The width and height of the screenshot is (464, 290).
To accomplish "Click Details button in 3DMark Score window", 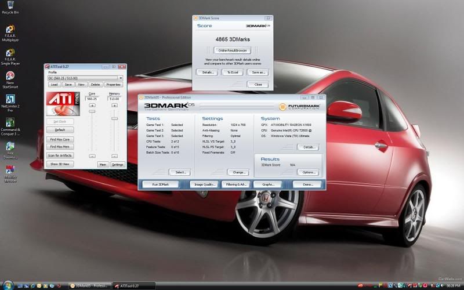I will click(x=207, y=72).
